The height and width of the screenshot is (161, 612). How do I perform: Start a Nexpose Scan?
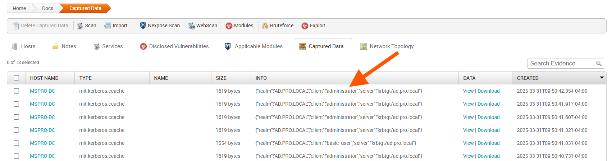143,26
